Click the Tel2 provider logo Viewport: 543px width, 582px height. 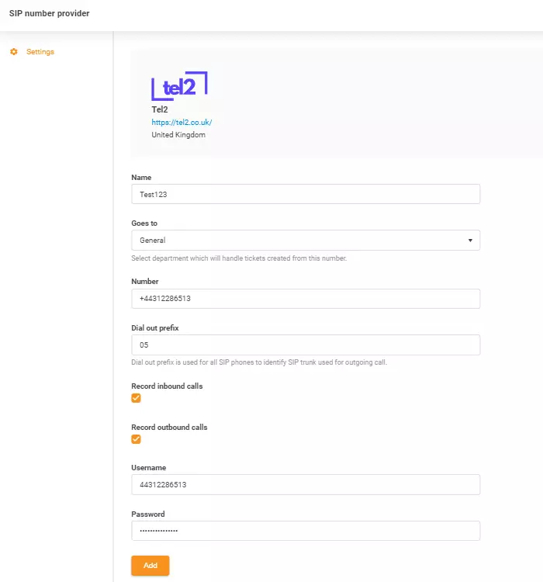pyautogui.click(x=179, y=86)
